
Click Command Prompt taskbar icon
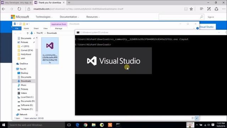118,125
